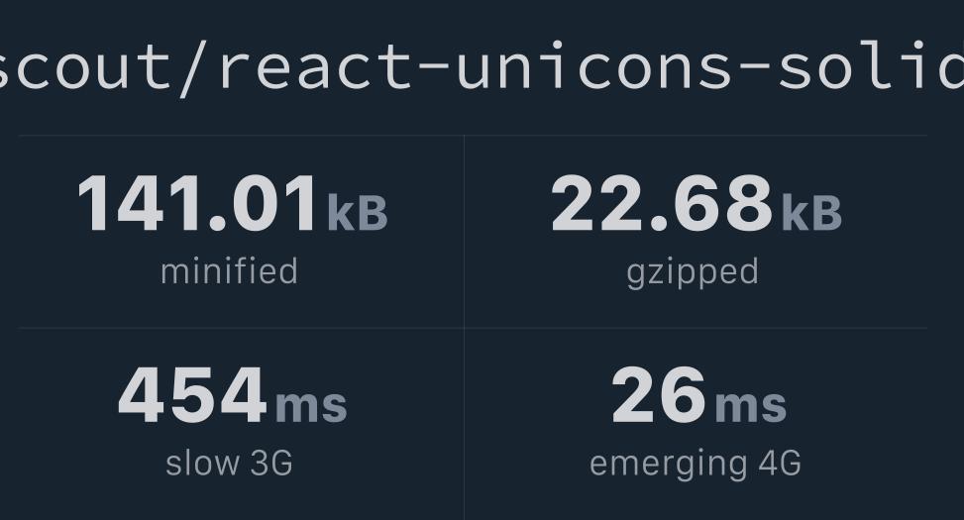This screenshot has width=964, height=520.
Task: Click the word 'react' in package name
Action: coord(311,65)
